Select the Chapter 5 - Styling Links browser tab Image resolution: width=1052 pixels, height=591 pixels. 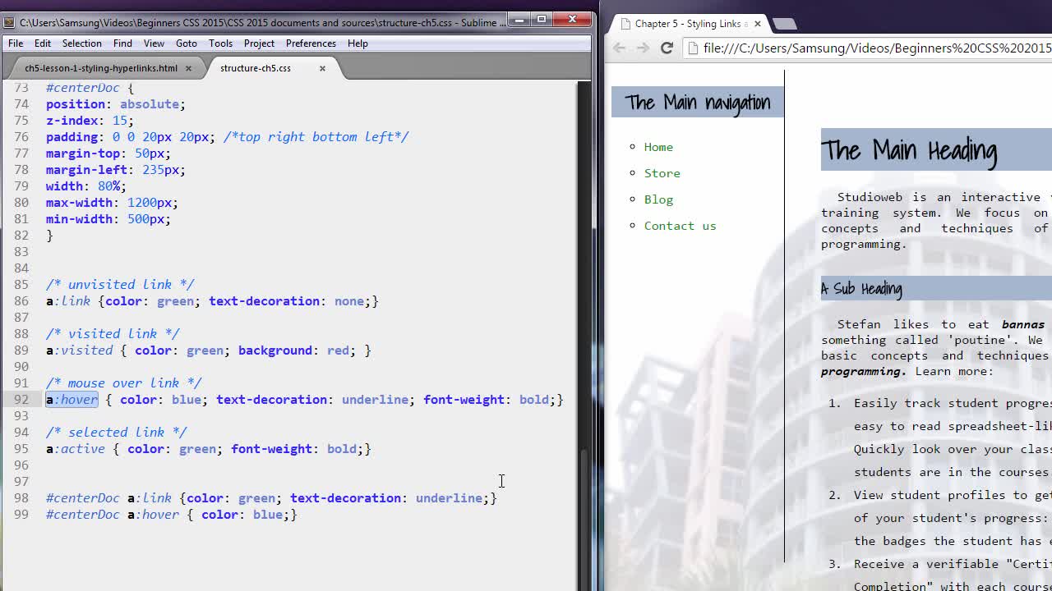point(689,24)
